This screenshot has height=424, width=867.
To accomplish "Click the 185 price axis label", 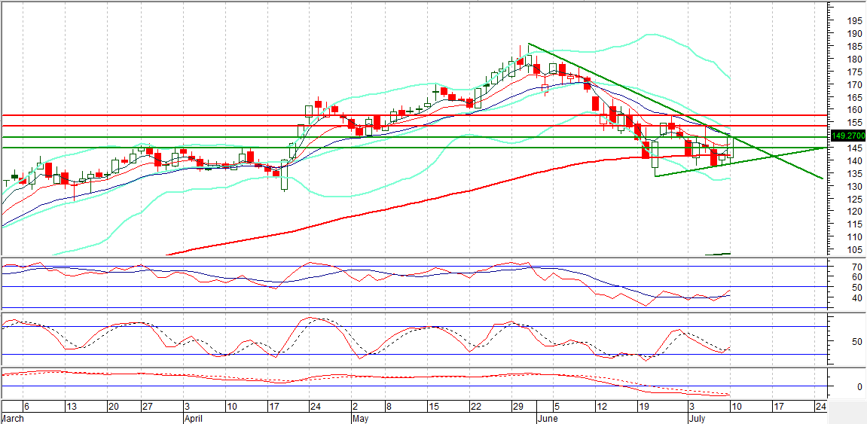I will click(x=855, y=47).
